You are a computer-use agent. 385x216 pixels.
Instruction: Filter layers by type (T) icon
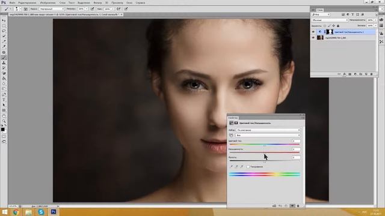tap(353, 14)
